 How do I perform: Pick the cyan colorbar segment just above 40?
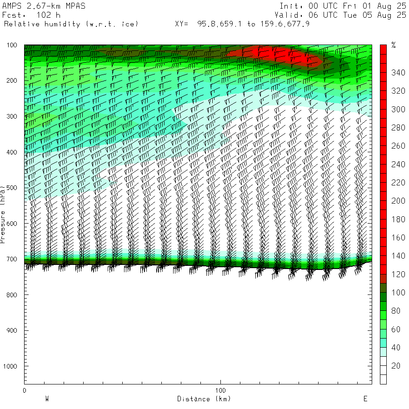pyautogui.click(x=383, y=343)
